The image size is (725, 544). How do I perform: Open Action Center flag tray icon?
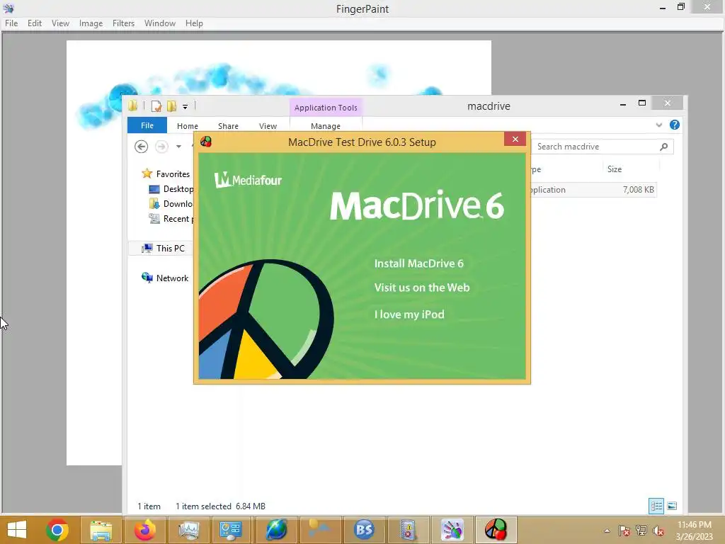624,531
